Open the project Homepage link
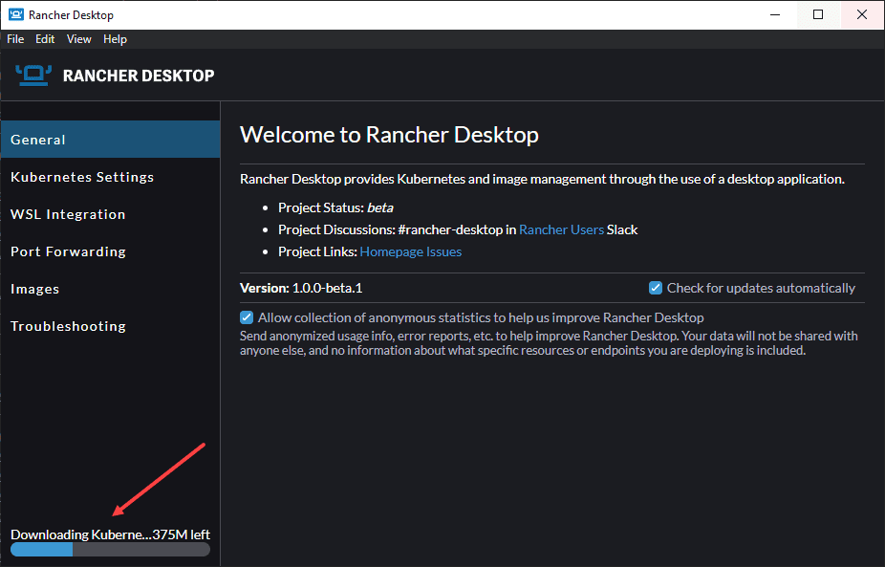This screenshot has width=885, height=567. coord(391,251)
